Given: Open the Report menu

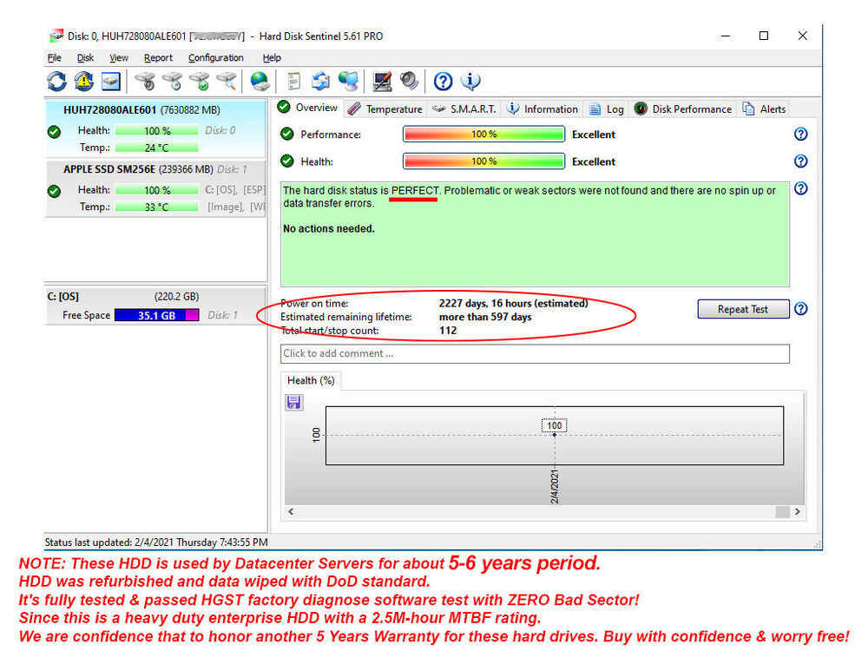Looking at the screenshot, I should [x=158, y=57].
